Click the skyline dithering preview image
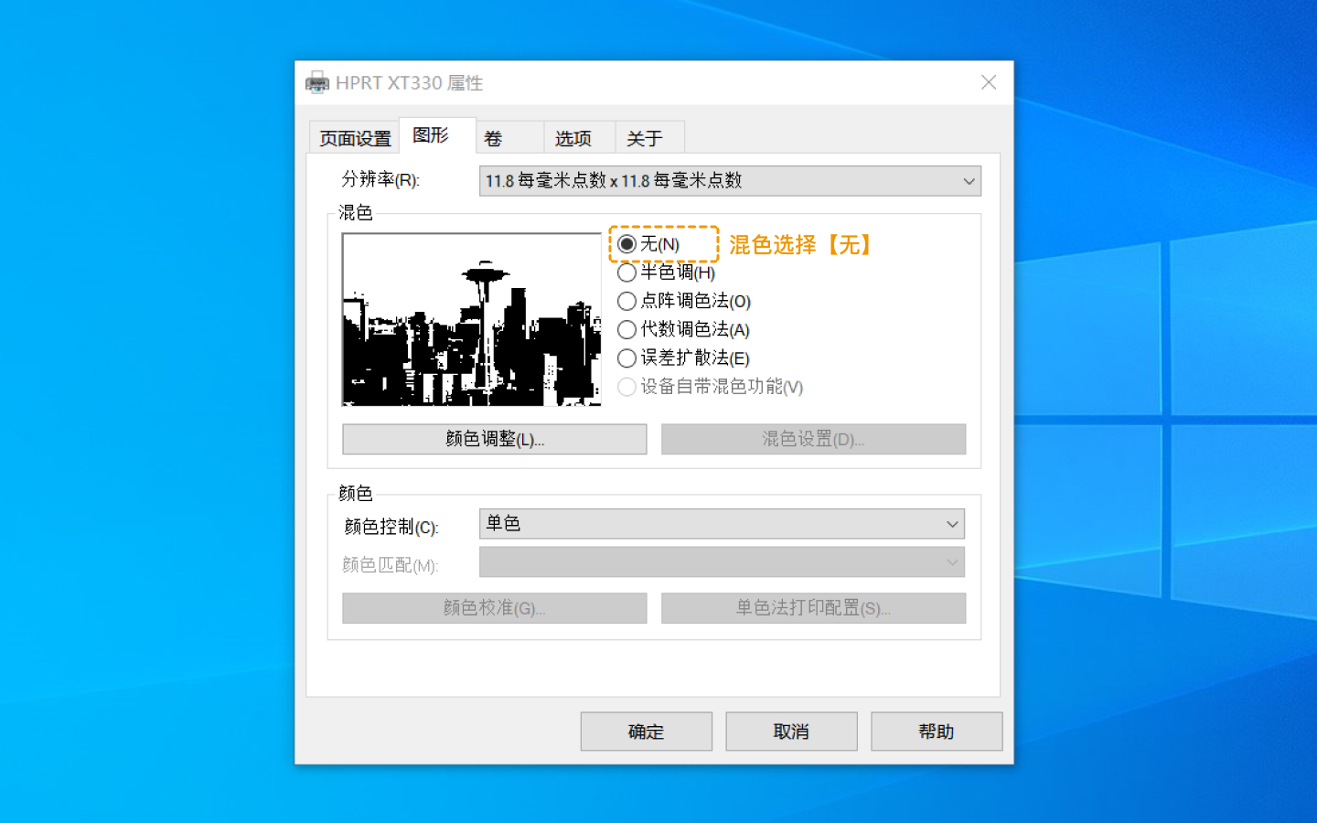The height and width of the screenshot is (823, 1317). [x=472, y=319]
